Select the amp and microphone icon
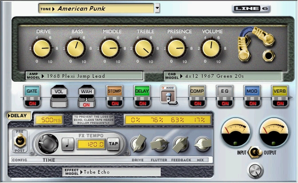 pos(168,95)
